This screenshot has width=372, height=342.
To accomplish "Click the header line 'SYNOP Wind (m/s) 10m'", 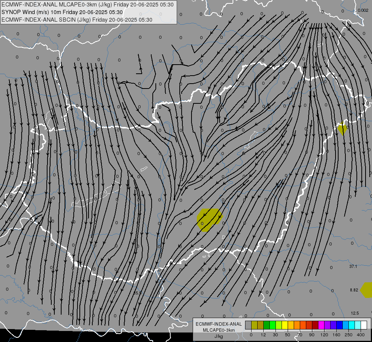I will pos(30,12).
